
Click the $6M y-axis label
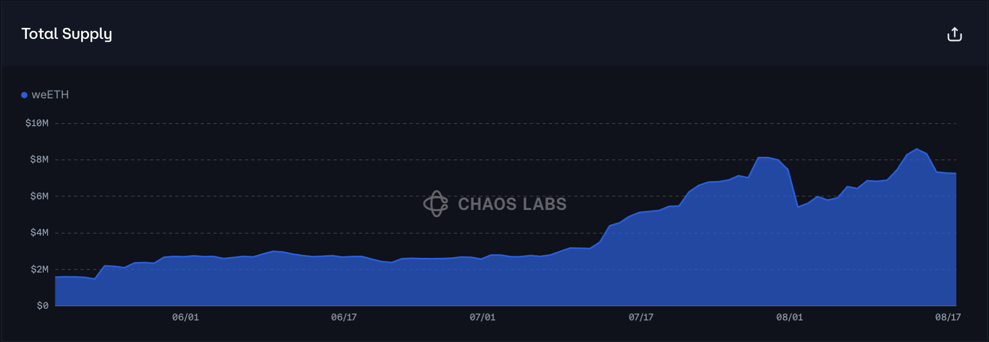pos(40,196)
